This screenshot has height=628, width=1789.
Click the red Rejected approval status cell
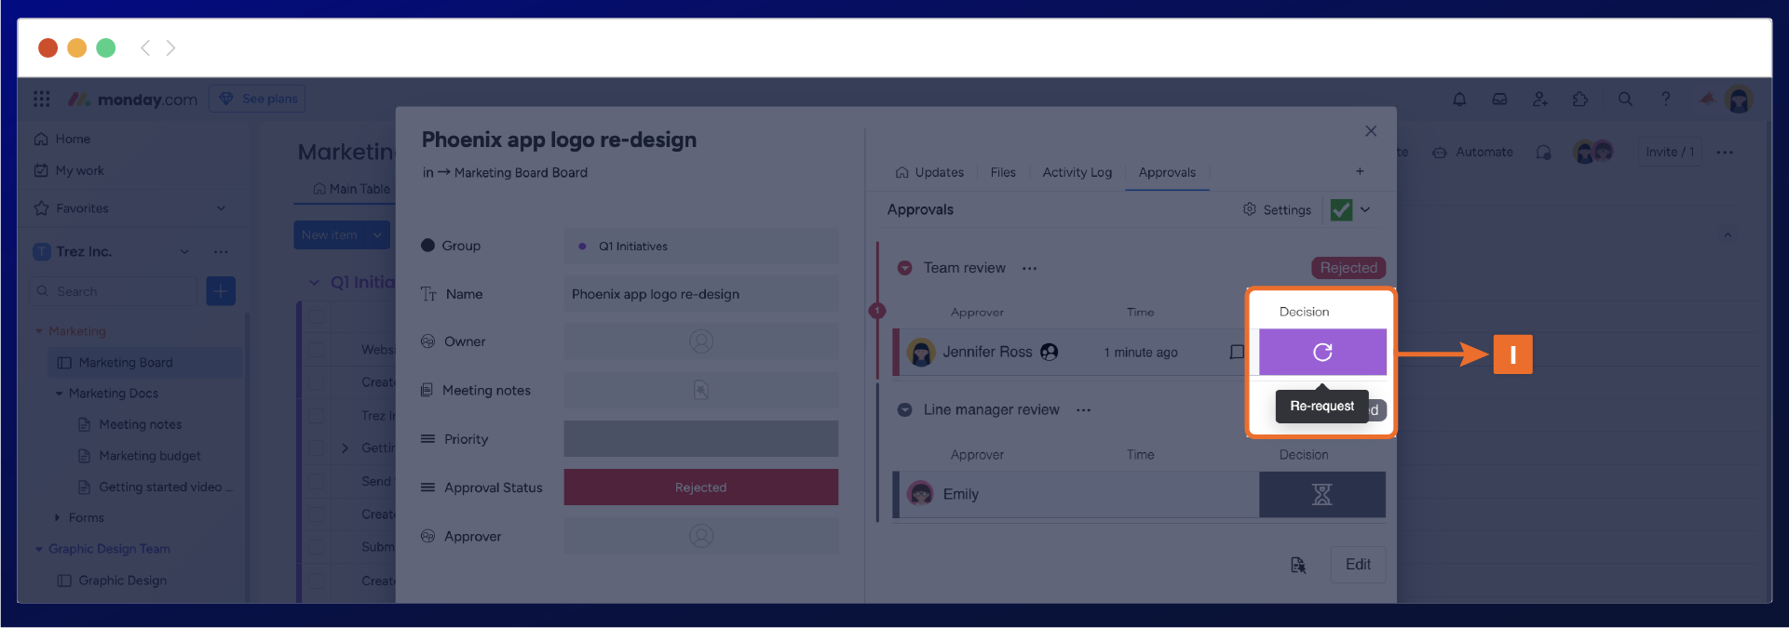pos(700,488)
